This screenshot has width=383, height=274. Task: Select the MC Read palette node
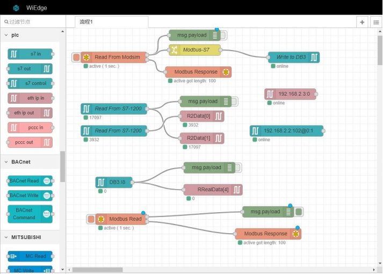pos(30,256)
